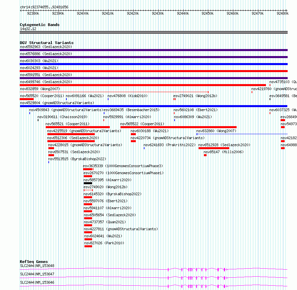The image size is (297, 290).
Task: Click nsv4219760 (gnomADStruc...) label
Action: (x=274, y=89)
